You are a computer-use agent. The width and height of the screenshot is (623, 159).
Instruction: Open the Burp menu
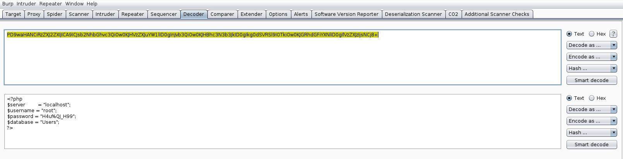click(x=8, y=4)
